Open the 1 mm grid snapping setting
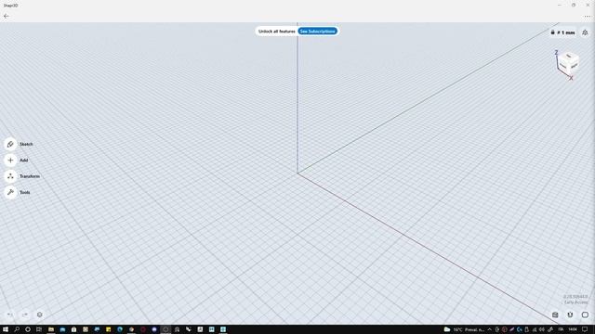Screen dimensions: 595x334 point(563,32)
